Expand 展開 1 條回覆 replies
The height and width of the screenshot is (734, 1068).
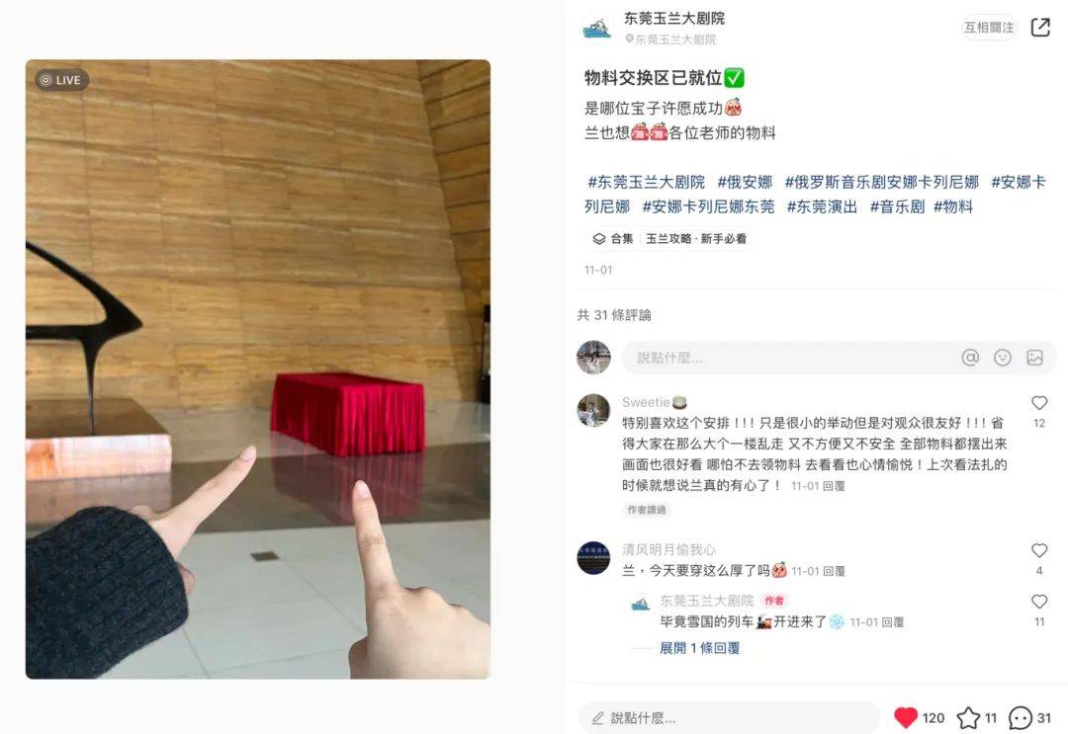699,648
